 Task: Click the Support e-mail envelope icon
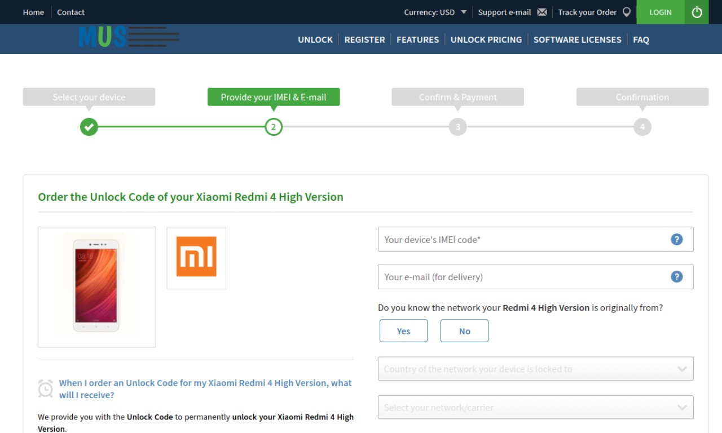[542, 12]
